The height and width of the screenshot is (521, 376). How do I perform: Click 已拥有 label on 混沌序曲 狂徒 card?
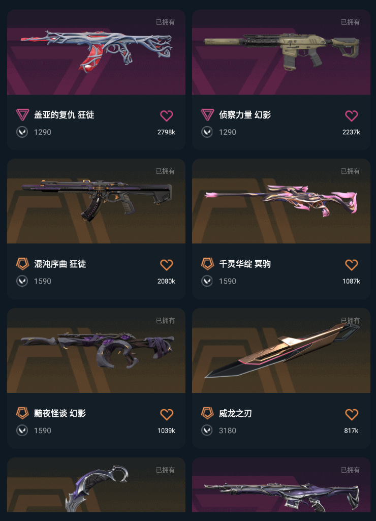[x=165, y=171]
